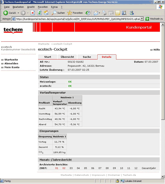Open archived report 02 for 2007
The width and height of the screenshot is (165, 184).
click(x=64, y=168)
